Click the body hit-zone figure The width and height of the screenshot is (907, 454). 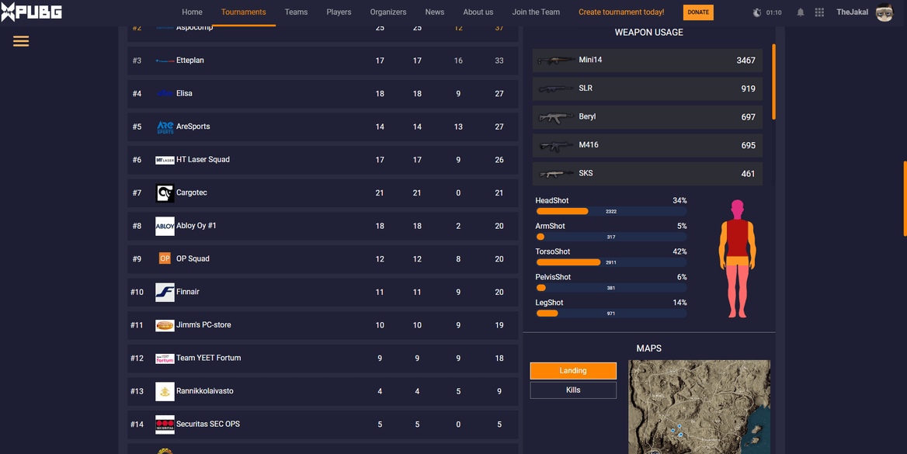(x=737, y=258)
